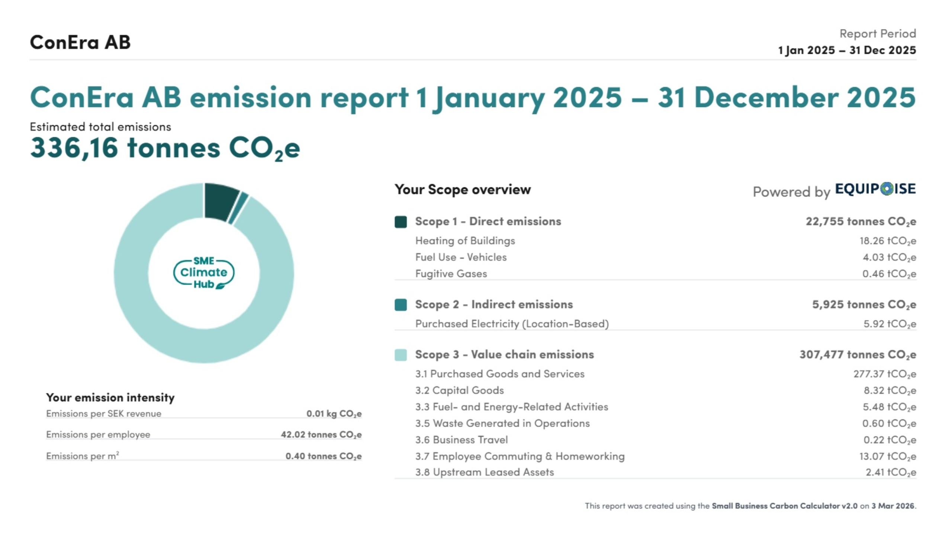Click the Equipoise globe logo icon

[x=886, y=189]
